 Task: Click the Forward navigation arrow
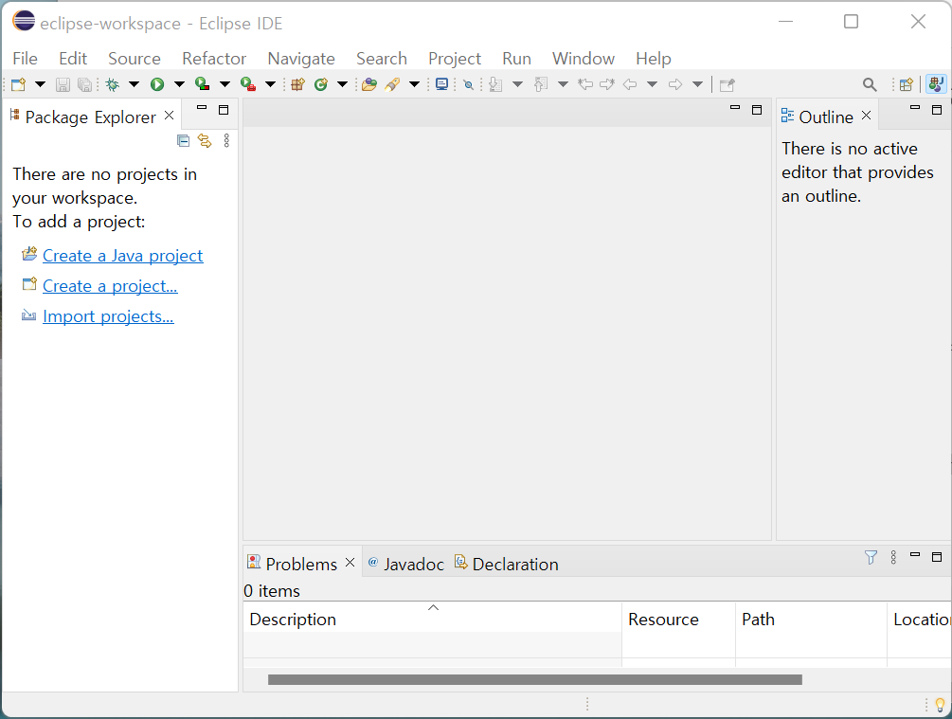tap(675, 84)
